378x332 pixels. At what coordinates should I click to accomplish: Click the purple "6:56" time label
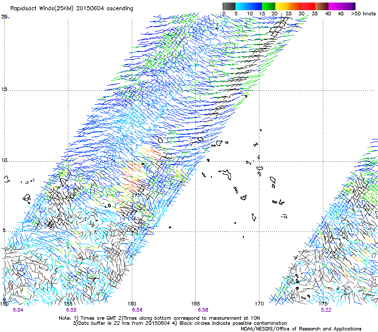click(137, 310)
